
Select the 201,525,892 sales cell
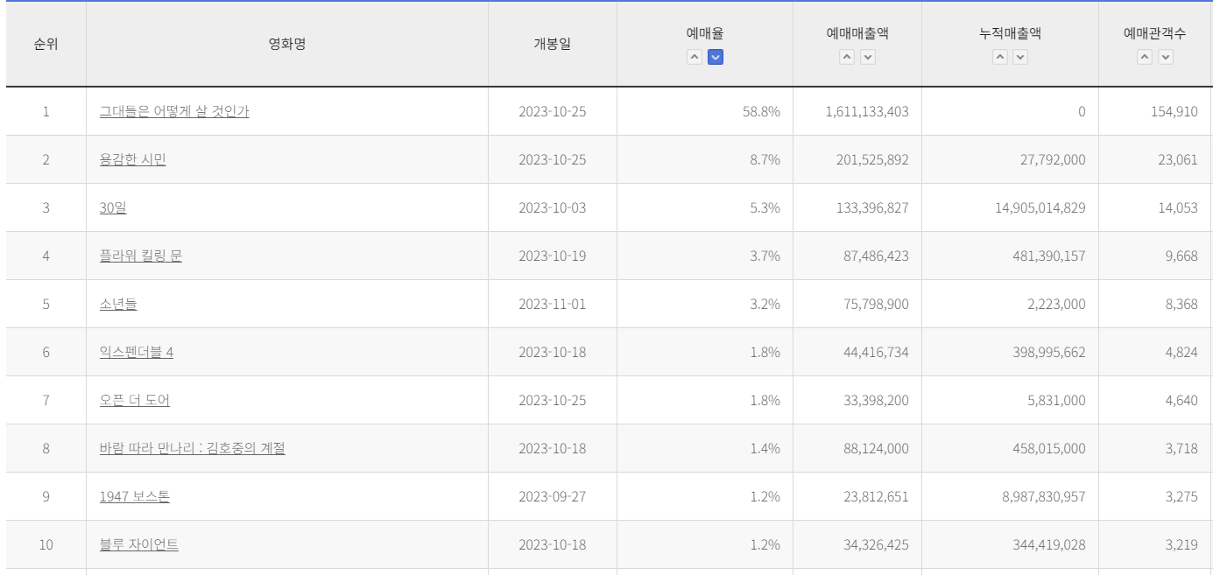[x=857, y=159]
